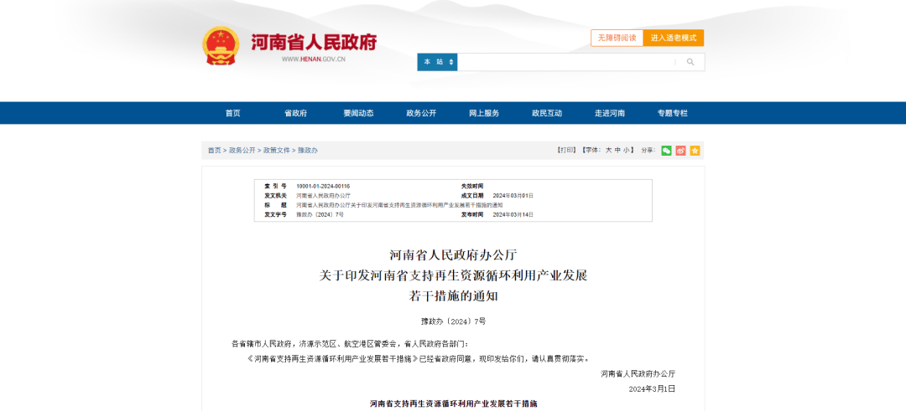
Task: Click the magnifier search icon
Action: 690,62
